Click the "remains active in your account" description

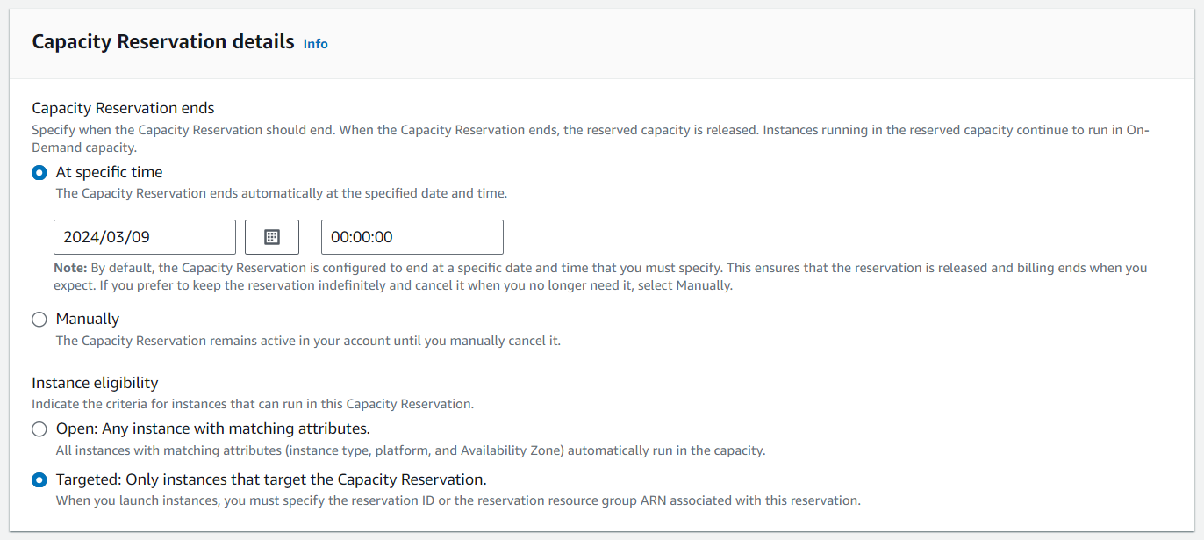click(x=308, y=341)
